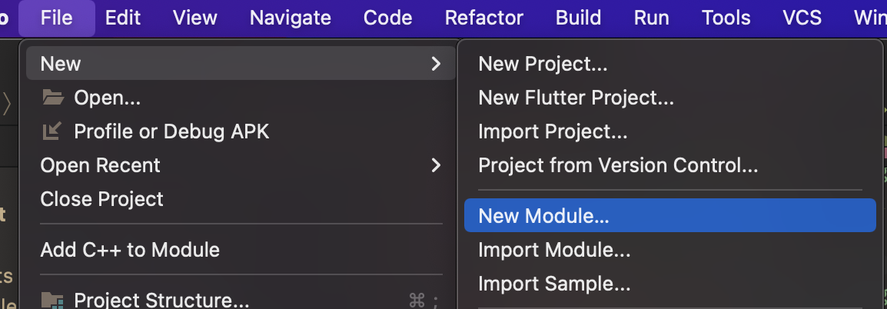Expand the Open Recent submenu arrow
The width and height of the screenshot is (887, 309).
436,165
